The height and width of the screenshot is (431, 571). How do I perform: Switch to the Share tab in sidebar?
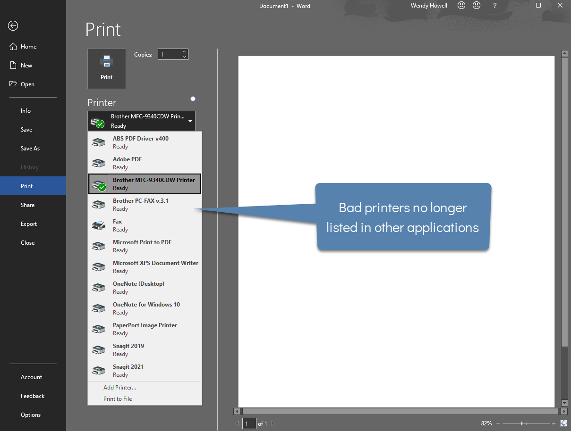27,205
